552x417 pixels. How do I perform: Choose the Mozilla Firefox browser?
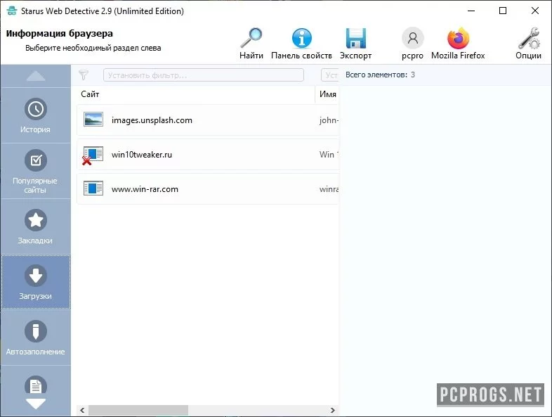click(x=458, y=44)
